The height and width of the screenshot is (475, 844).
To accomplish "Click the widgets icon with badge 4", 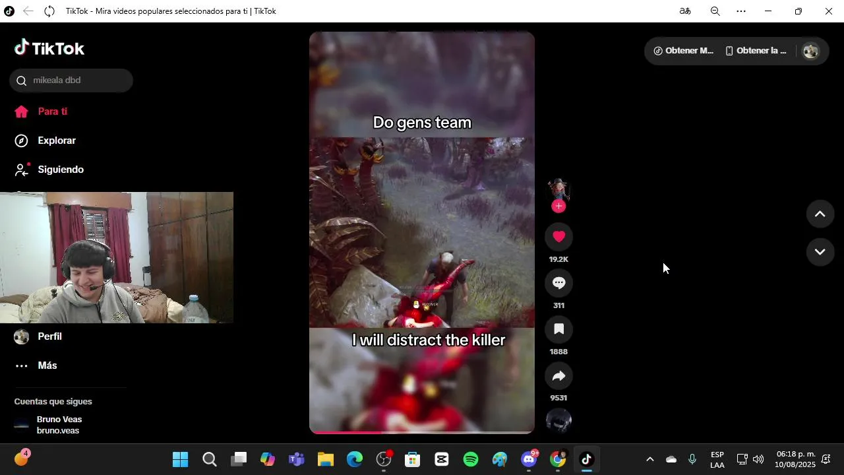I will [x=21, y=458].
